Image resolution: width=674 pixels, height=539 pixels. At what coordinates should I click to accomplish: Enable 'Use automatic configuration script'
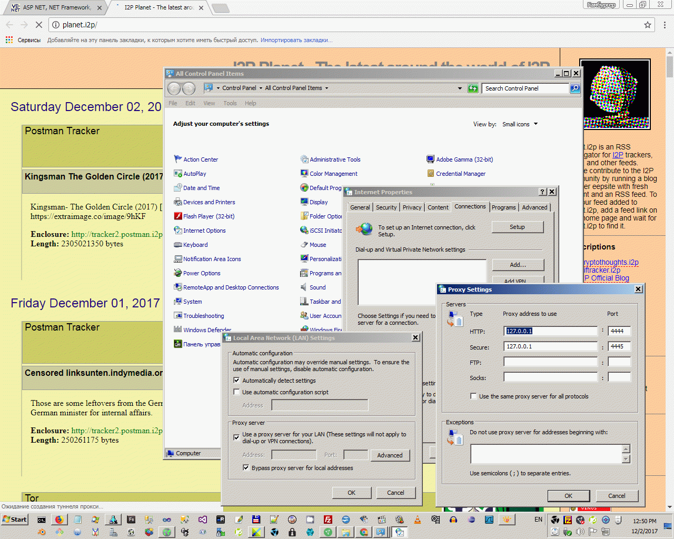coord(236,392)
